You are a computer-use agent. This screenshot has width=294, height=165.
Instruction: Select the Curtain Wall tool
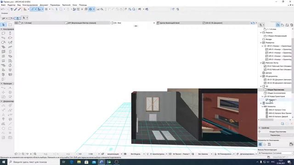3,52
